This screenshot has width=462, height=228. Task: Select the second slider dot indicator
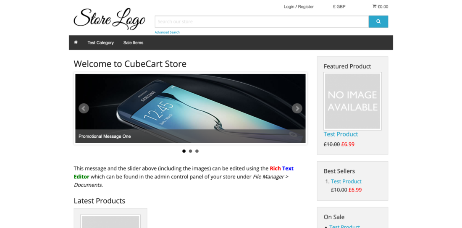[x=190, y=151]
